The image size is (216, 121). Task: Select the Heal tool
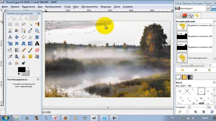30,56
